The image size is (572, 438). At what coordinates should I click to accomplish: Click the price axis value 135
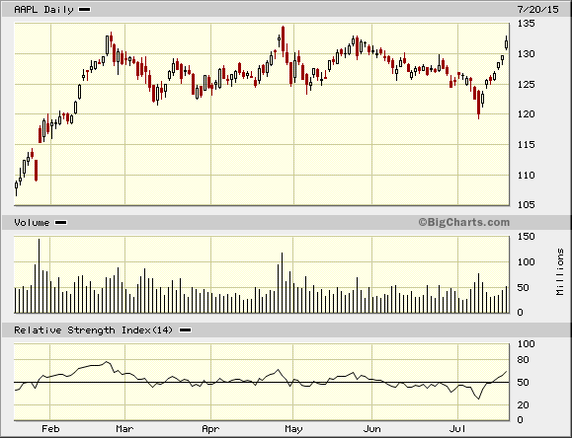[x=526, y=24]
